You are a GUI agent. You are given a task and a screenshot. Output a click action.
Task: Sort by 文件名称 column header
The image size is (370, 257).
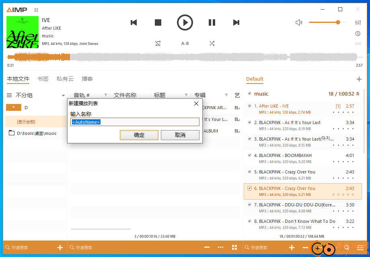pyautogui.click(x=125, y=95)
